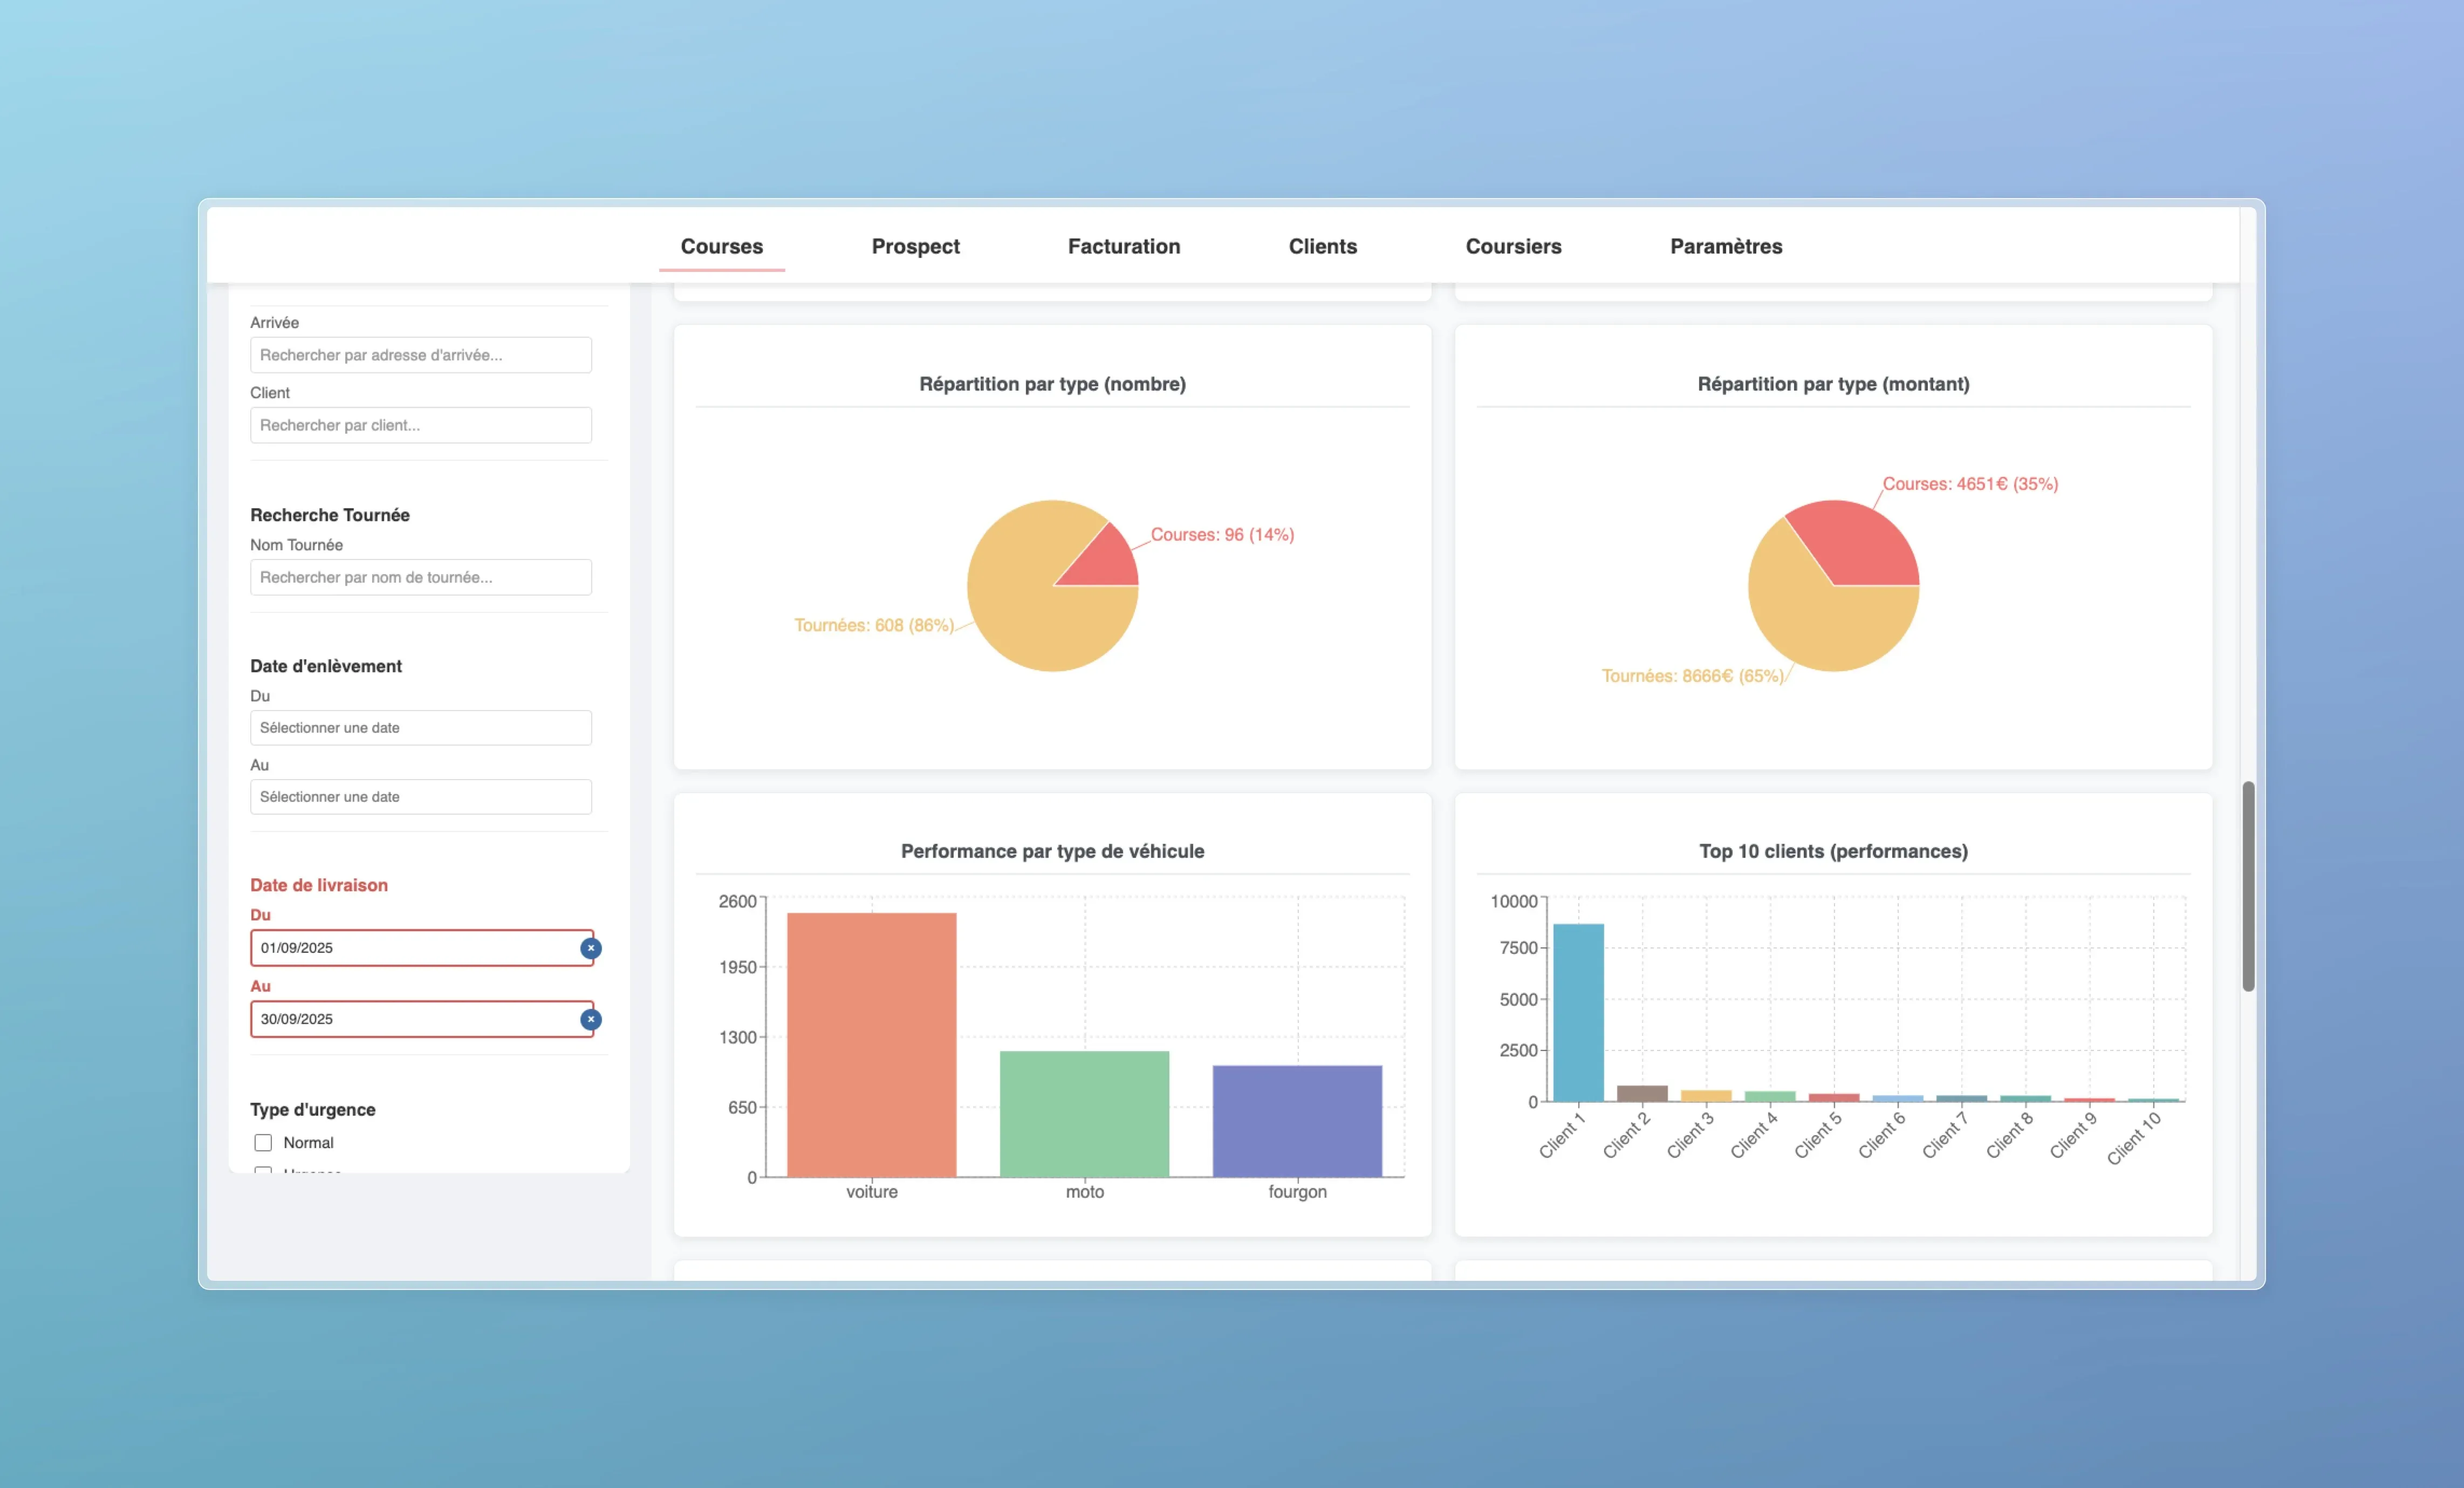Open delivery Du date field 01/09/2025

click(x=410, y=948)
